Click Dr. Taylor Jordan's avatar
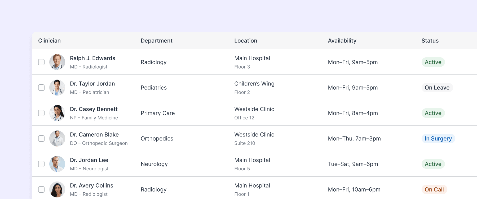This screenshot has height=199, width=477. tap(57, 87)
